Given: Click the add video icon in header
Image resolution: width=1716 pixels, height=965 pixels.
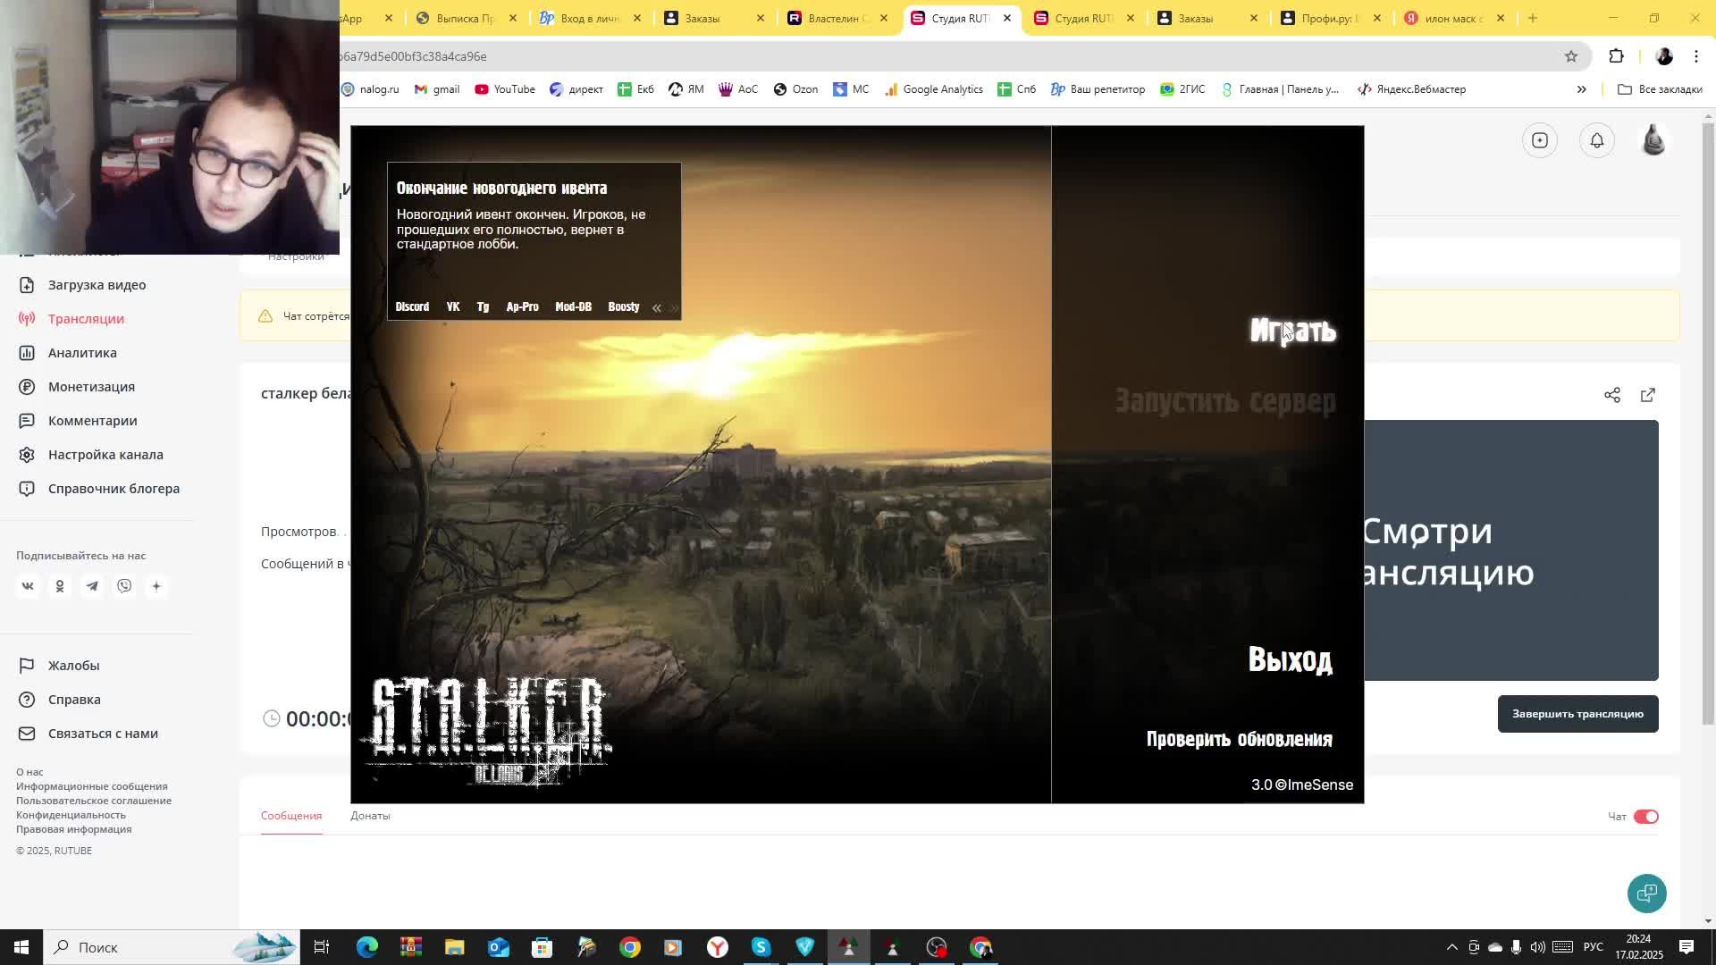Looking at the screenshot, I should [x=1540, y=140].
